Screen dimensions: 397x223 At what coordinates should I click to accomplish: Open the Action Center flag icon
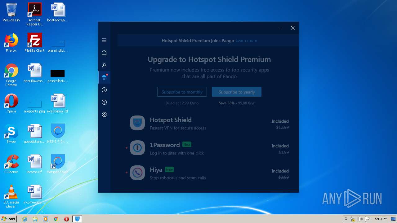[x=368, y=219]
